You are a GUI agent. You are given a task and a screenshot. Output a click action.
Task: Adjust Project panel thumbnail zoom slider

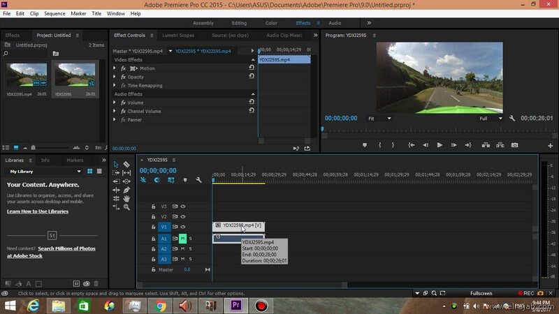pos(33,147)
